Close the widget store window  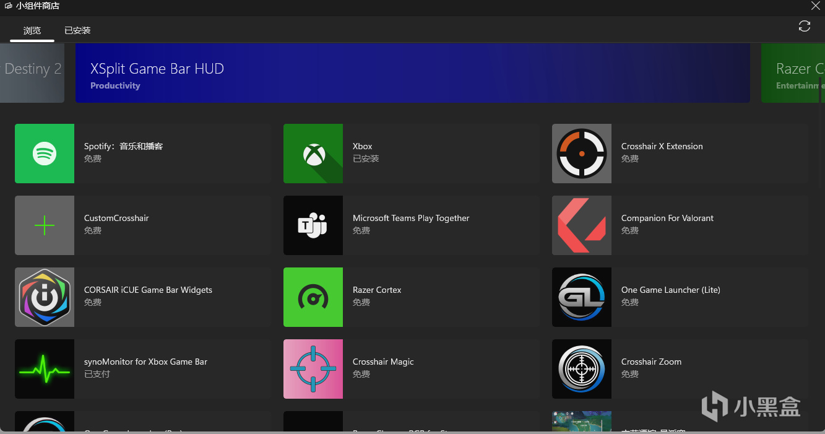click(x=815, y=6)
